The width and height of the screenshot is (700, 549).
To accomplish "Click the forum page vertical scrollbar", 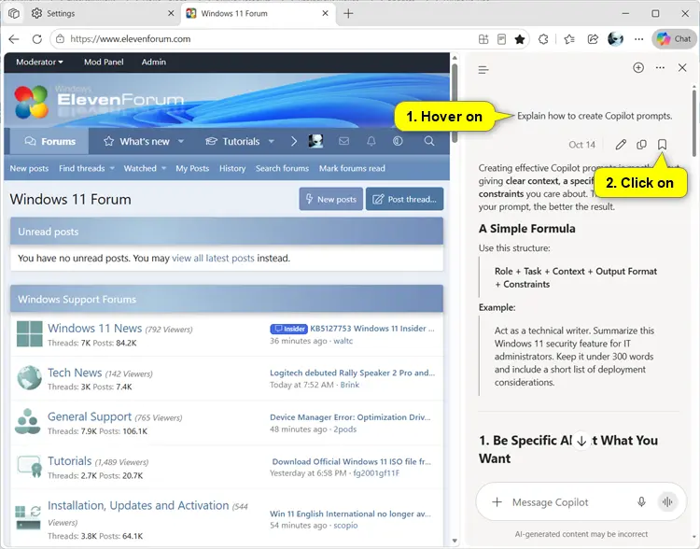I will click(455, 103).
